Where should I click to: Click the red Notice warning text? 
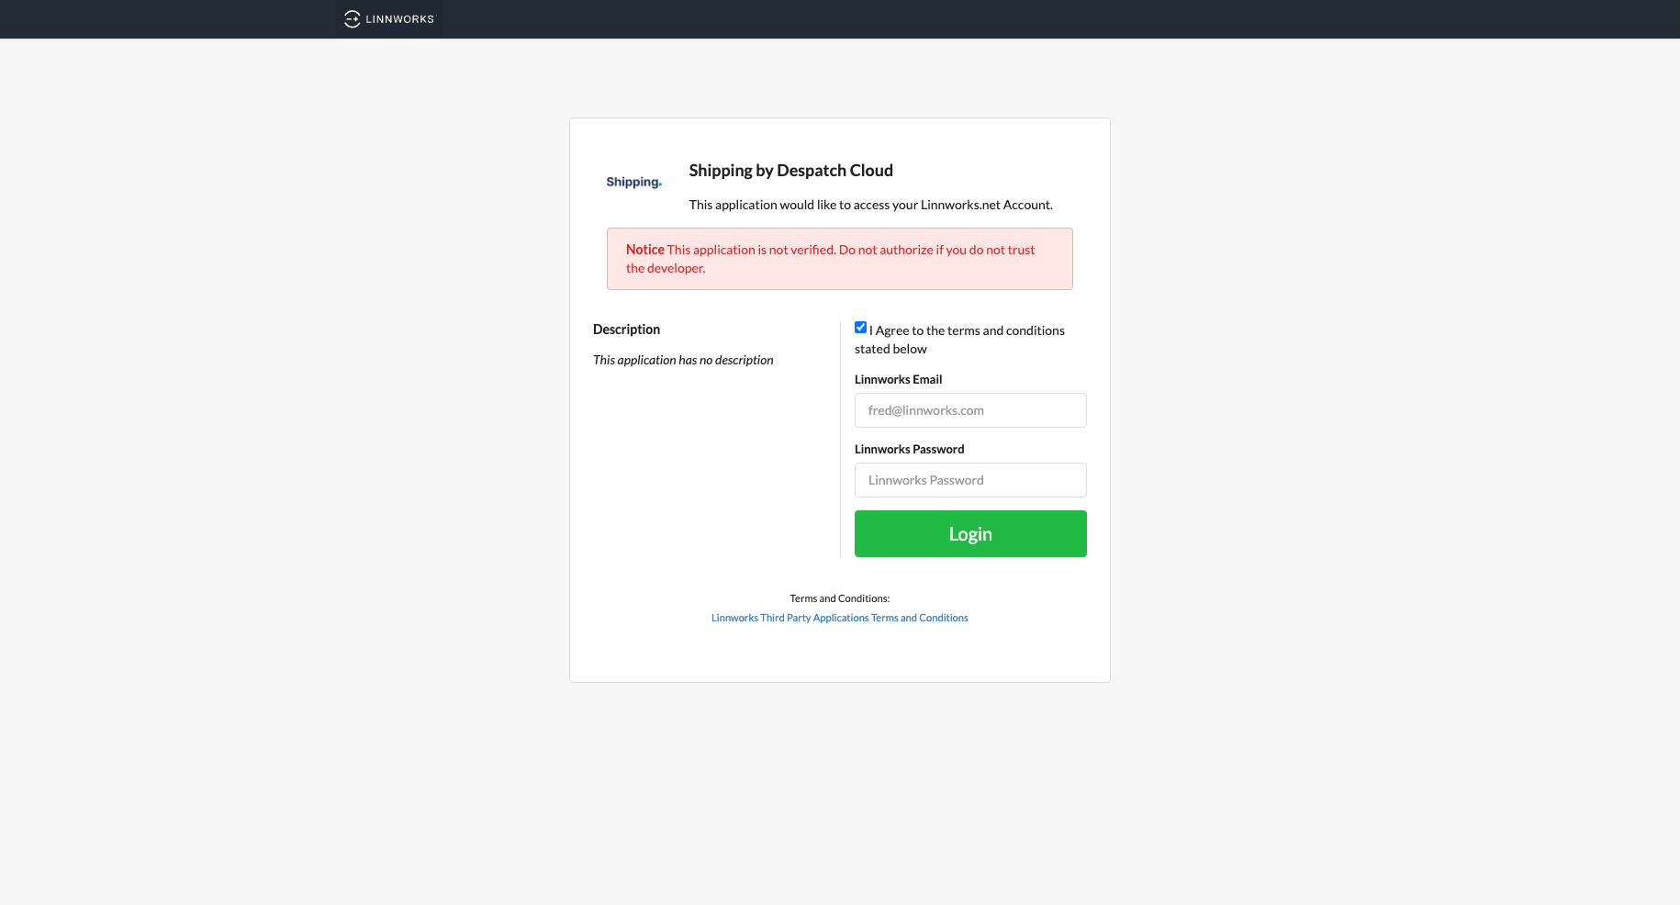coord(830,259)
